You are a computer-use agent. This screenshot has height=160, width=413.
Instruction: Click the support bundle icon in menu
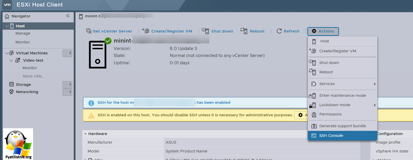tap(314, 126)
